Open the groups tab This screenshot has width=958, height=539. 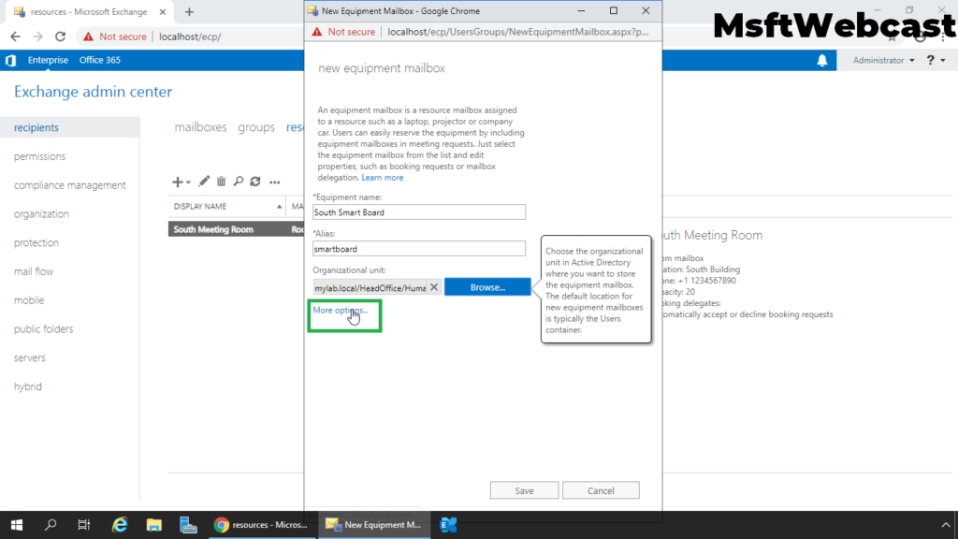click(256, 127)
